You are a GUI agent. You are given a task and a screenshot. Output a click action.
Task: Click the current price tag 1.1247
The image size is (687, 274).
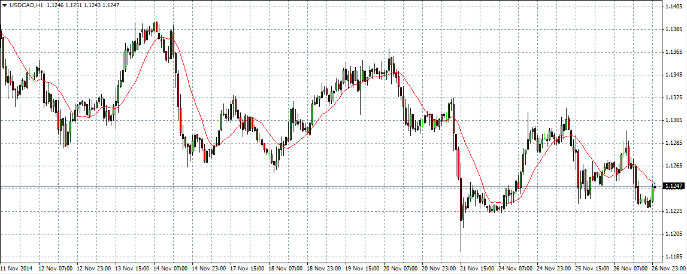674,187
